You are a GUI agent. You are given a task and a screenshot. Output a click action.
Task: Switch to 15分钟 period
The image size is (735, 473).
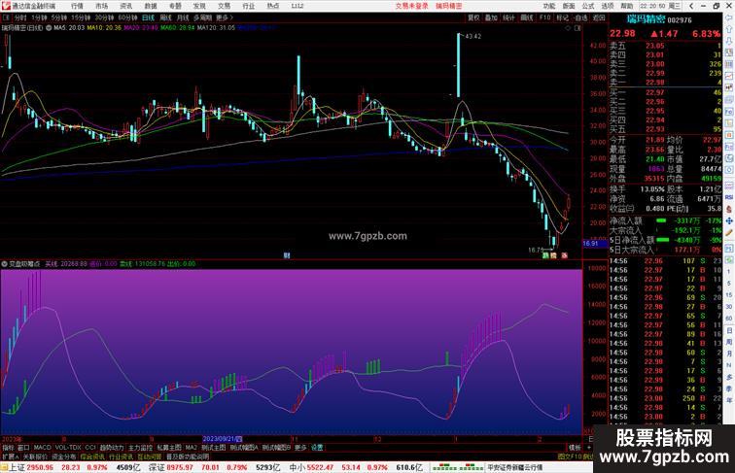81,17
